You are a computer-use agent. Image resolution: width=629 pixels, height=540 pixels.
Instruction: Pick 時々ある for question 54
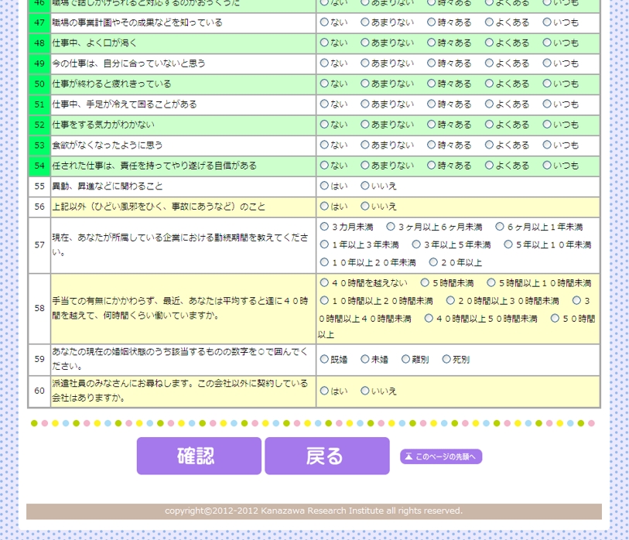(x=432, y=165)
